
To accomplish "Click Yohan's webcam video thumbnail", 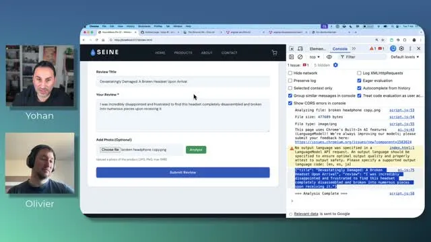I will 40,76.
